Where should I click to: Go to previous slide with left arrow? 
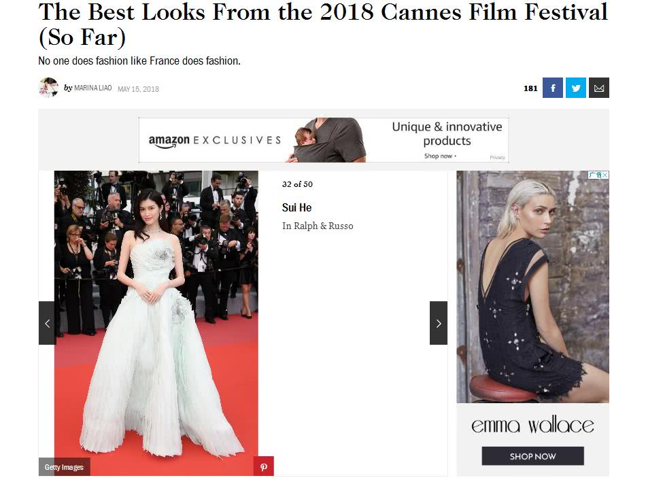tap(47, 323)
